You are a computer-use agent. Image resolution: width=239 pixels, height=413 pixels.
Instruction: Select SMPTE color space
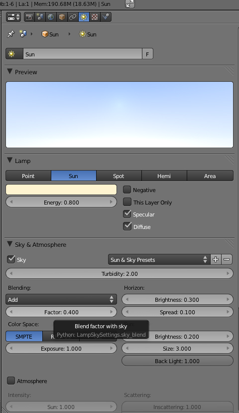click(x=24, y=337)
